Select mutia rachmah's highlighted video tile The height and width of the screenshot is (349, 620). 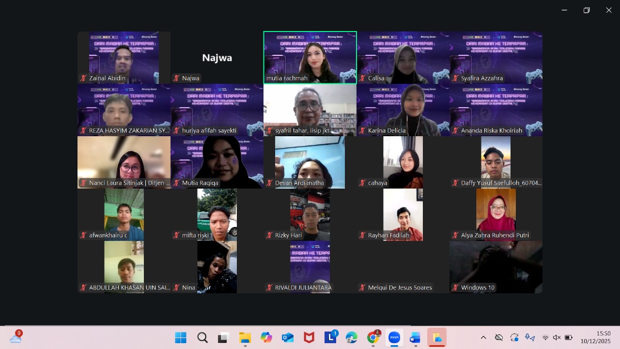point(310,57)
